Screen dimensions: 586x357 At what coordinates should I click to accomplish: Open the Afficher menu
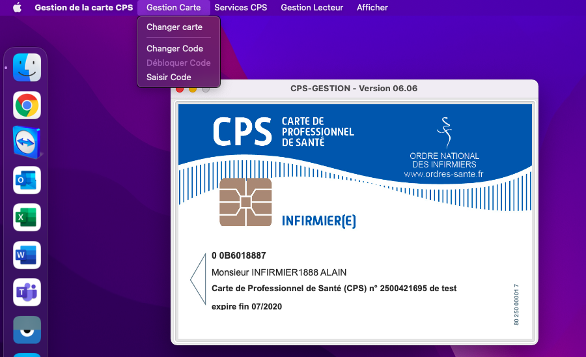pyautogui.click(x=372, y=8)
